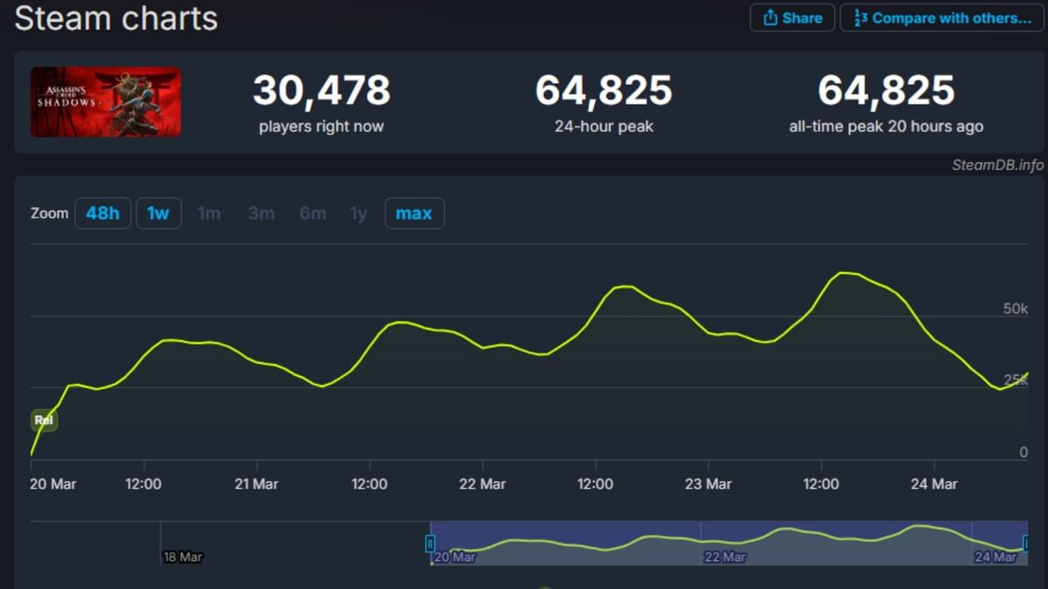Set zoom to 48h

[x=102, y=213]
